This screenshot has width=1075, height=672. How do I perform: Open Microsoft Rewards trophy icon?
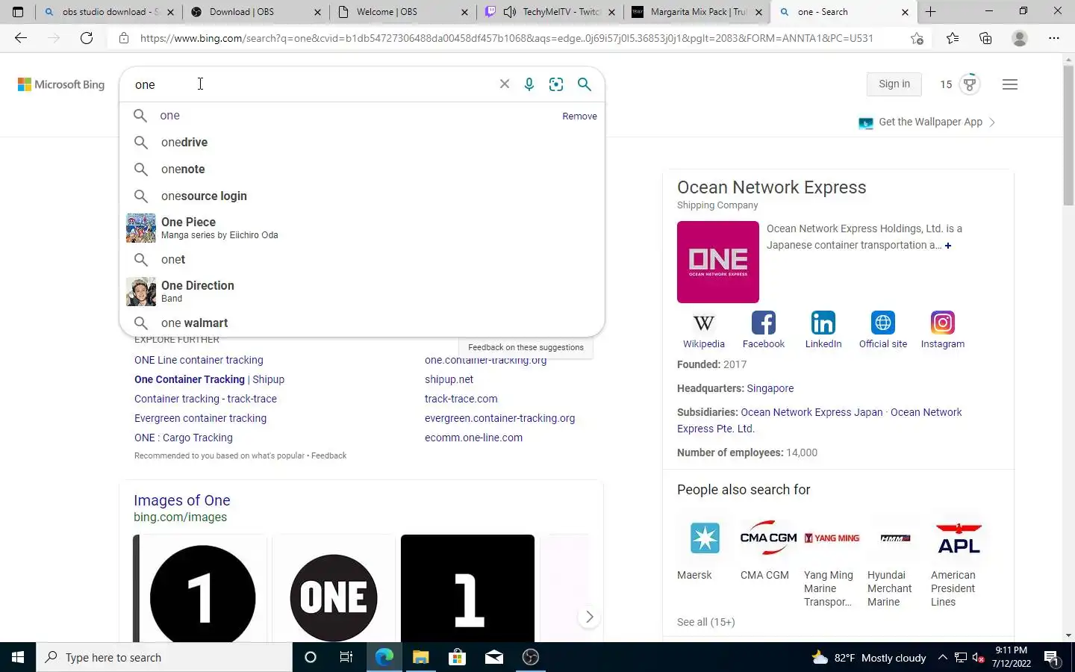click(x=970, y=84)
